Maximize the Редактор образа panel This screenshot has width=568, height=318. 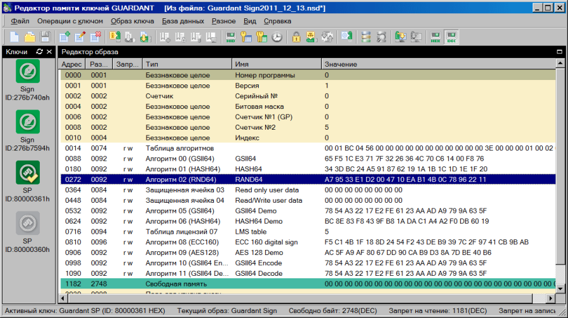click(x=559, y=52)
